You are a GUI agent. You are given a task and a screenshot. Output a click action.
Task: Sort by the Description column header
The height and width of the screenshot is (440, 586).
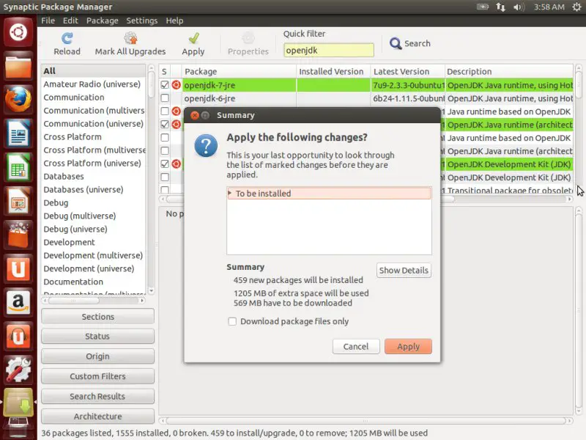(x=509, y=71)
